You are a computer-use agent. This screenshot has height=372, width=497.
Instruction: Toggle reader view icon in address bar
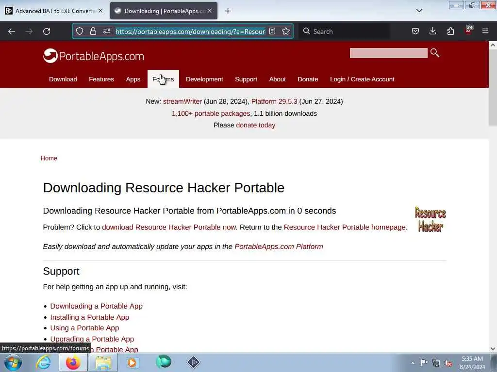[272, 31]
